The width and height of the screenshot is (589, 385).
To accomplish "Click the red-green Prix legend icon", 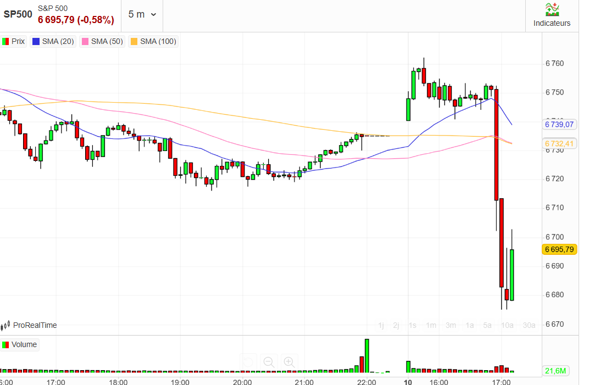I will coord(5,41).
